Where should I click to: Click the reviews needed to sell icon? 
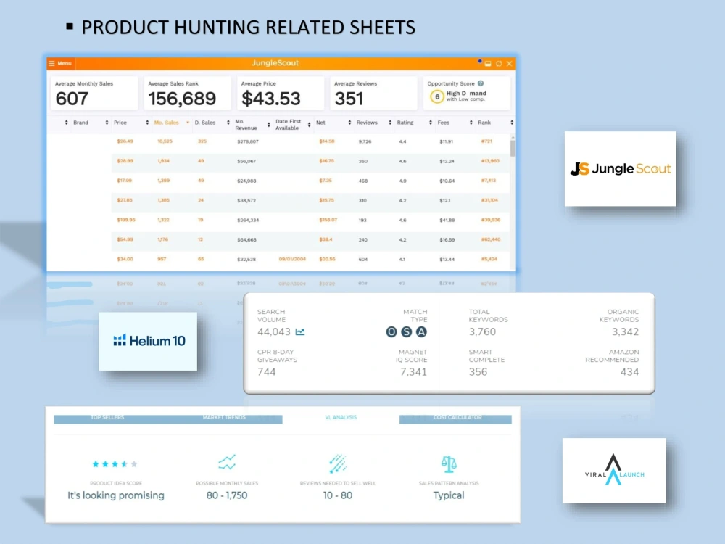pos(338,463)
